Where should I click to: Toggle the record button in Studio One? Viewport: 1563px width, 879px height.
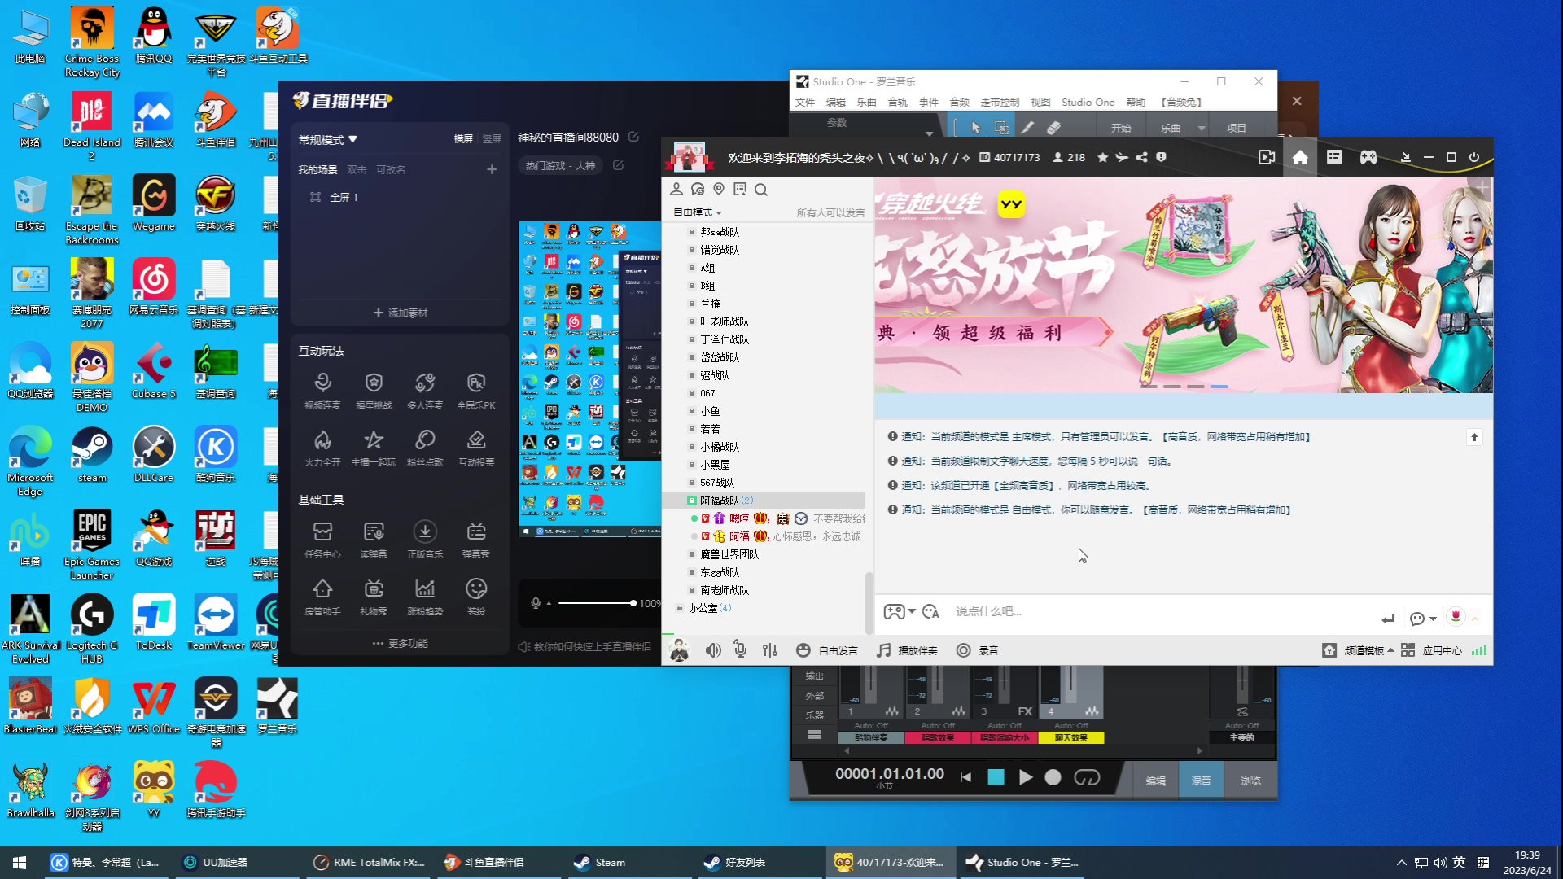coord(1053,777)
